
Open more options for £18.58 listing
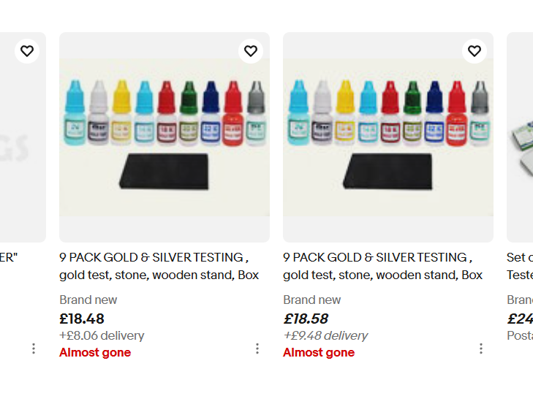[481, 349]
